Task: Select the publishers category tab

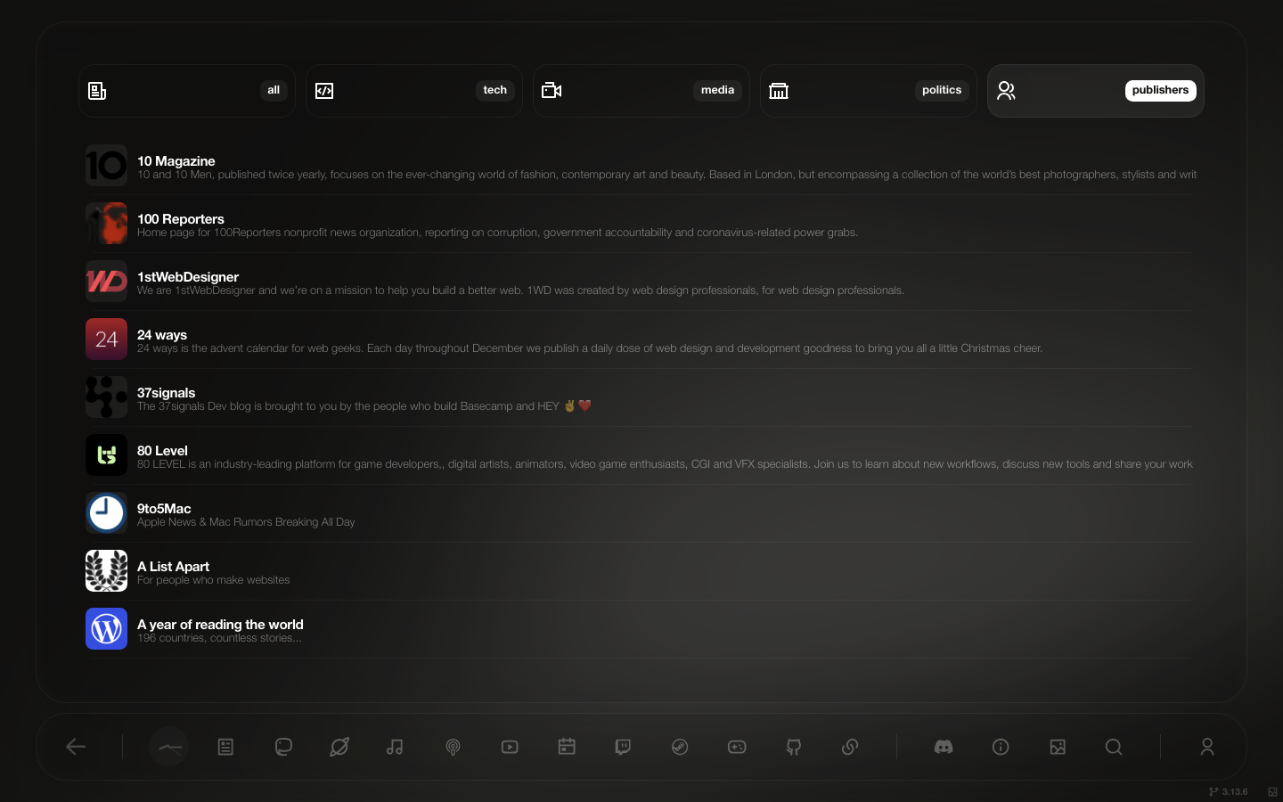Action: pos(1096,91)
